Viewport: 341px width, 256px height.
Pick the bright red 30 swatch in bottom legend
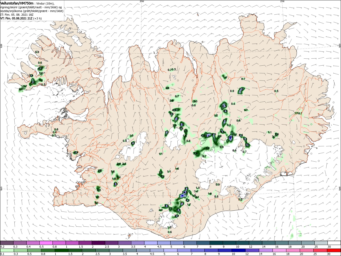tap(334, 250)
